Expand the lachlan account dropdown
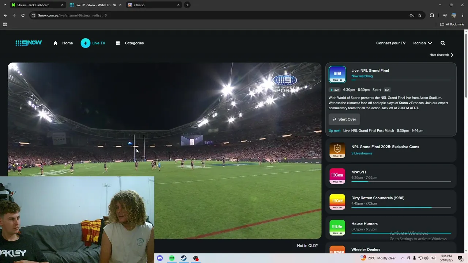 coord(423,43)
